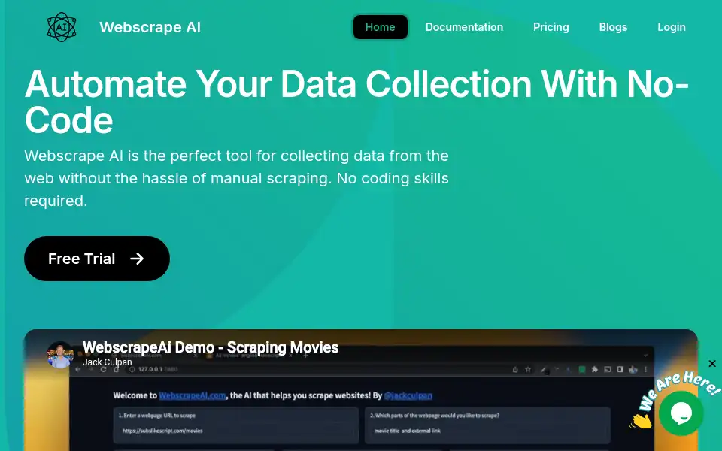Click the 'Automate Your Data Collection' headline
722x451 pixels.
point(356,102)
